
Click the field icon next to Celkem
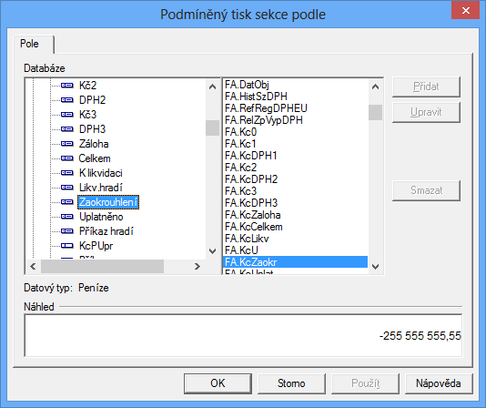point(67,158)
